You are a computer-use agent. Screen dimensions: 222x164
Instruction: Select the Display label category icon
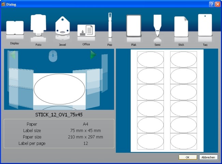15,28
